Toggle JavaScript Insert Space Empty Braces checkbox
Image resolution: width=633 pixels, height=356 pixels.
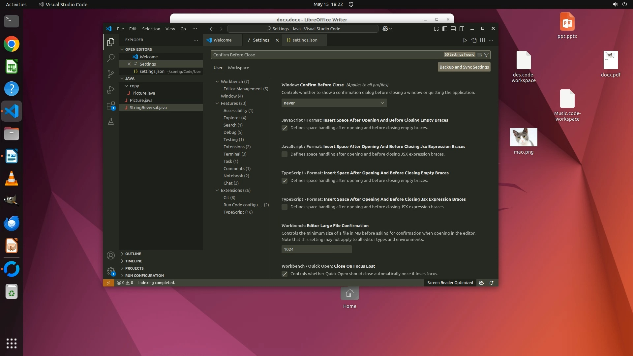click(x=285, y=128)
